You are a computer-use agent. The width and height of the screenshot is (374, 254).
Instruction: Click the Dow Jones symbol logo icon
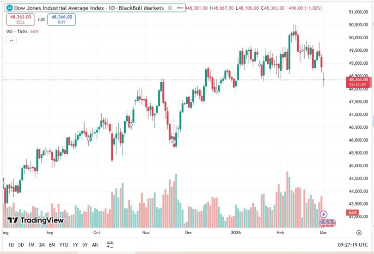click(x=10, y=8)
